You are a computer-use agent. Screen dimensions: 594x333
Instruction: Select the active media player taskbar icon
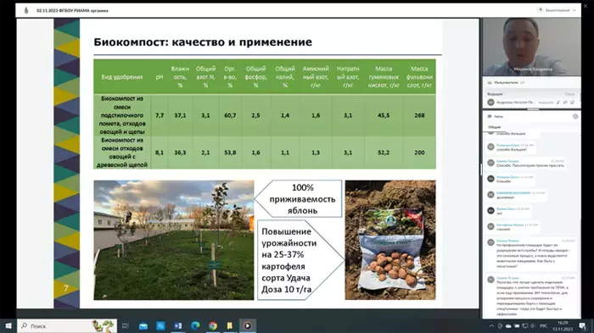pyautogui.click(x=248, y=326)
